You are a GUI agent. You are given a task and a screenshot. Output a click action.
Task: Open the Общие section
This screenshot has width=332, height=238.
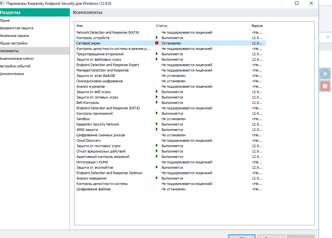[5, 20]
